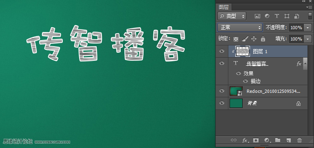This screenshot has height=148, width=314.
Task: Click the link layers chain icon
Action: 234,140
